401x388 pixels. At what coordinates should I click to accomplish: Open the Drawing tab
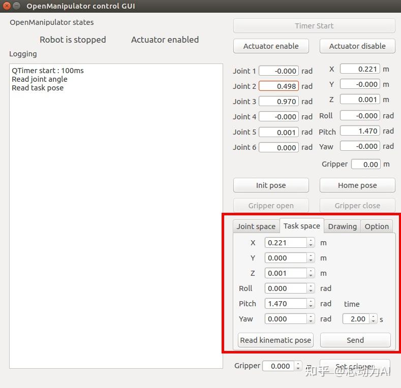(342, 227)
